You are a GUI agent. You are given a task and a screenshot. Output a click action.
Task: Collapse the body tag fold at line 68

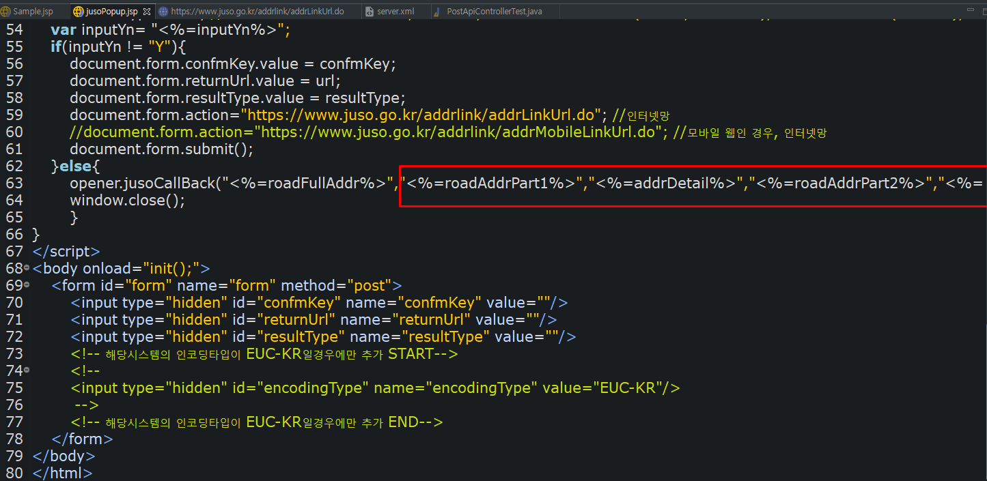click(x=27, y=268)
